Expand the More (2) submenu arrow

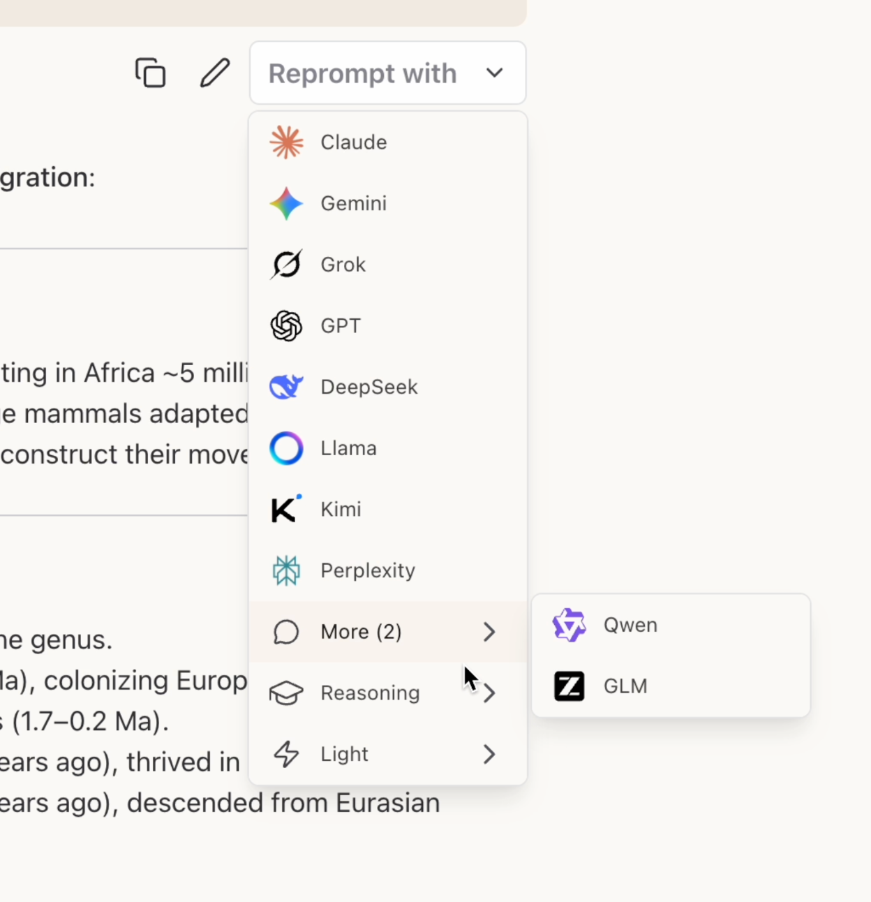click(x=489, y=632)
